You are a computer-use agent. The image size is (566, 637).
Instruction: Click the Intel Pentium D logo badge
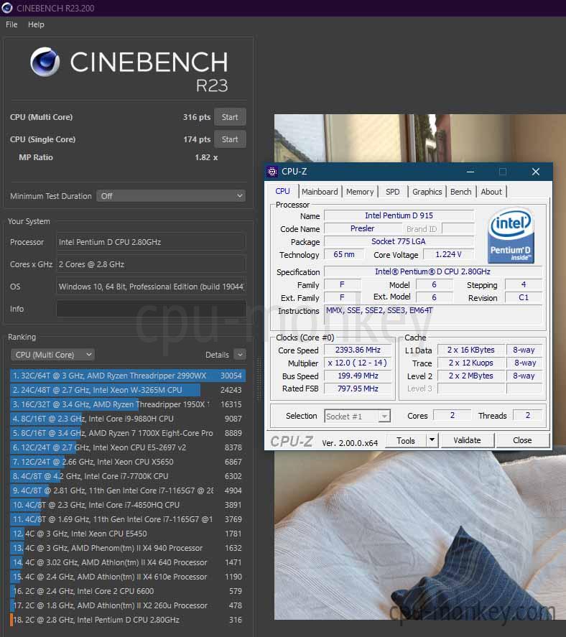coord(511,236)
